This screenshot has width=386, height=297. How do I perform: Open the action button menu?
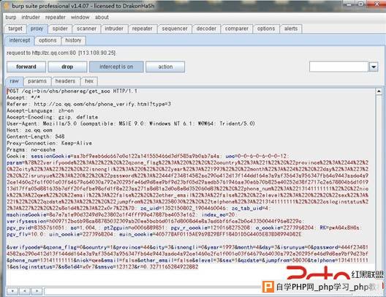pos(165,67)
